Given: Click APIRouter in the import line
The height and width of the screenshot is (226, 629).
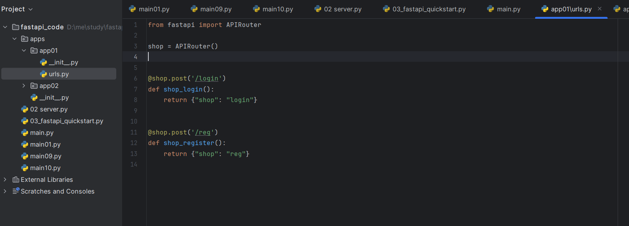Looking at the screenshot, I should [244, 25].
